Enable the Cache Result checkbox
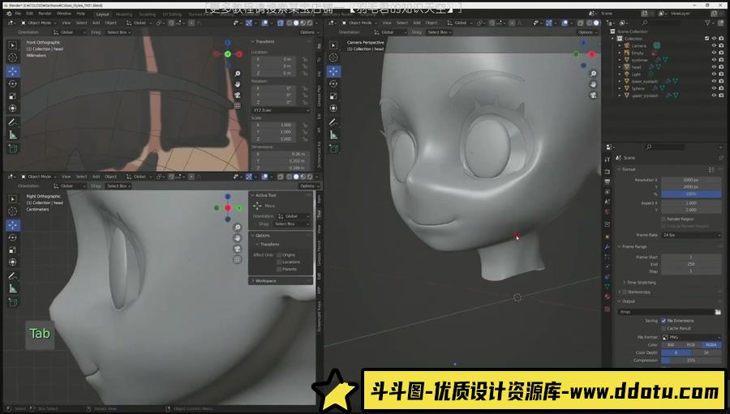The height and width of the screenshot is (414, 730). [663, 328]
